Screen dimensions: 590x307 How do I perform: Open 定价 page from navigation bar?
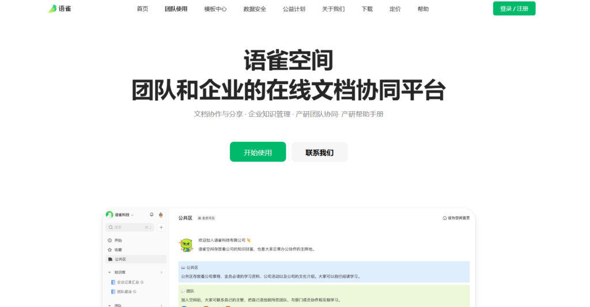pos(395,9)
